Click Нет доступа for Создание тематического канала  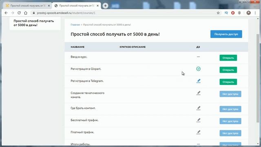[x=230, y=94]
